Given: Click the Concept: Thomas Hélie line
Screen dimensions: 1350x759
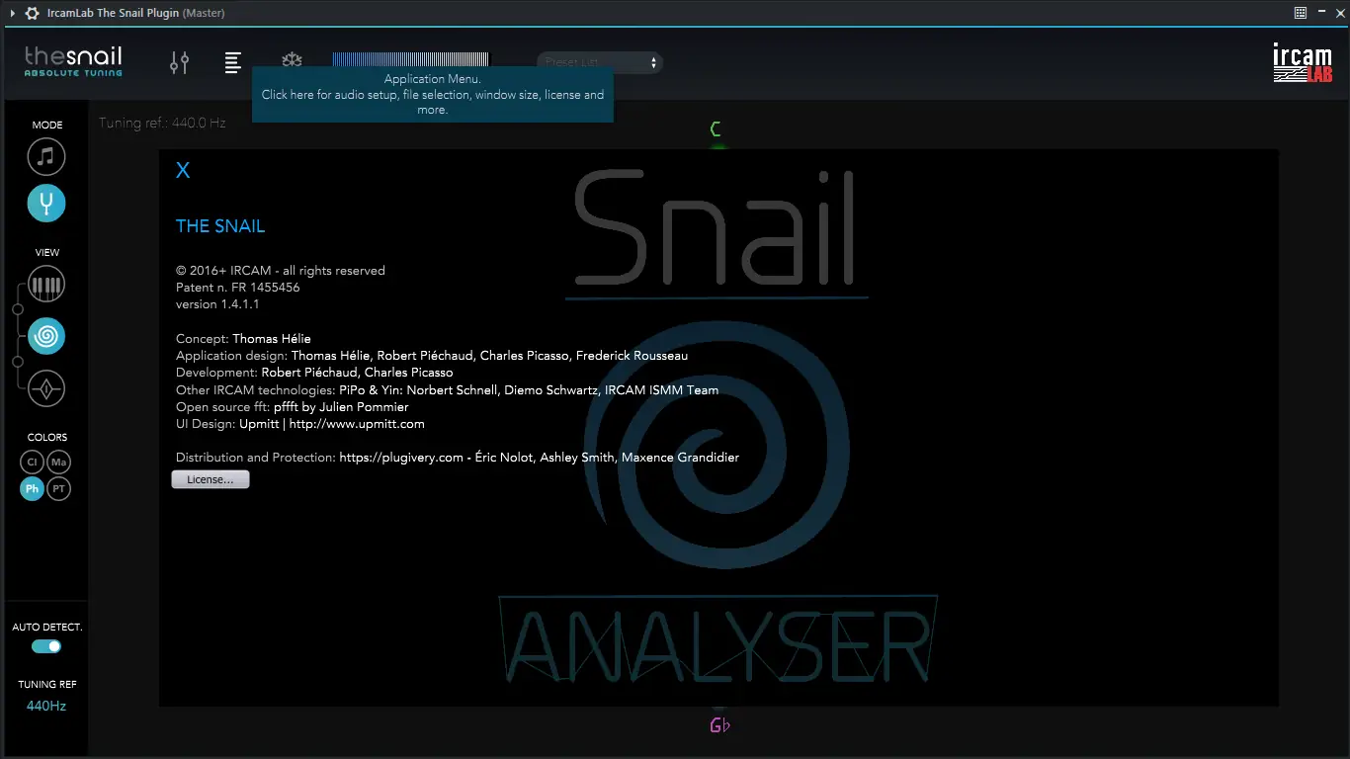Looking at the screenshot, I should 243,339.
